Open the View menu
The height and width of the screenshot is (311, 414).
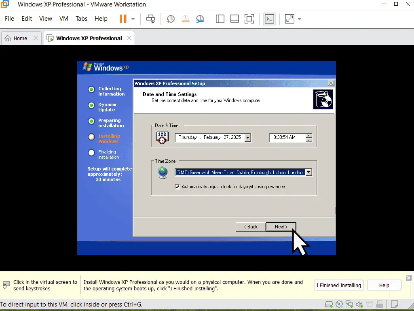[x=45, y=19]
